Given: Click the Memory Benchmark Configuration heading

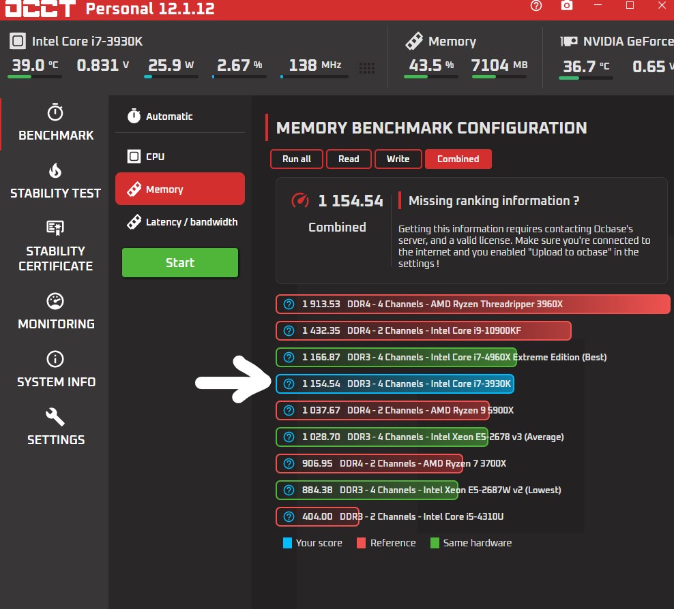Looking at the screenshot, I should 432,128.
